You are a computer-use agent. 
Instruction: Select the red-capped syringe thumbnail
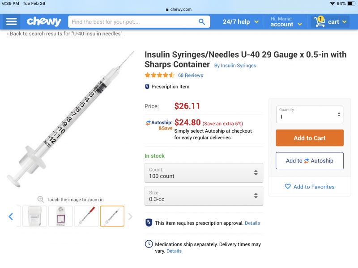(x=86, y=216)
